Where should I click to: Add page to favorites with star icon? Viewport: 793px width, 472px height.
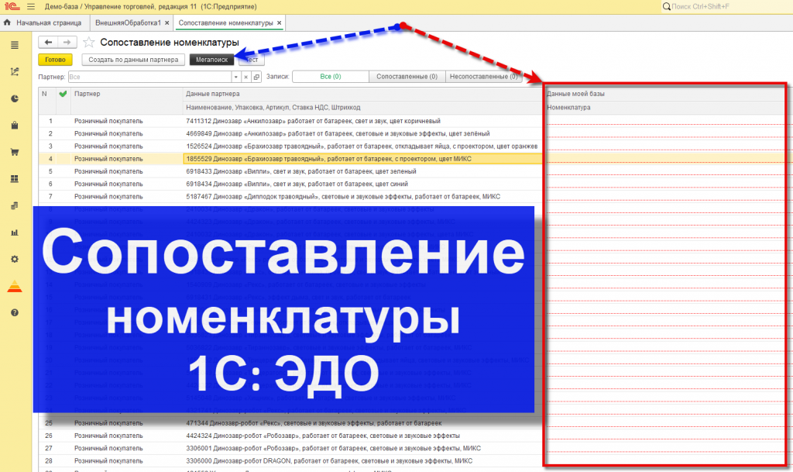click(x=88, y=43)
